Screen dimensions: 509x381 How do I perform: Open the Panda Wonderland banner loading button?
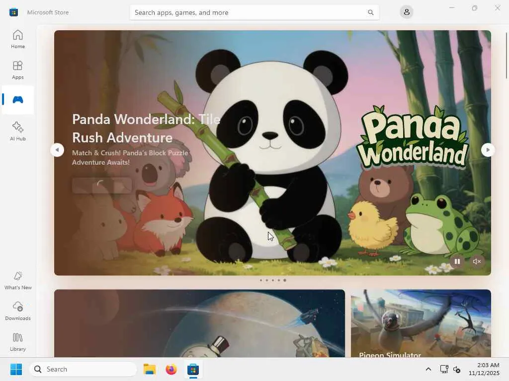coord(102,186)
